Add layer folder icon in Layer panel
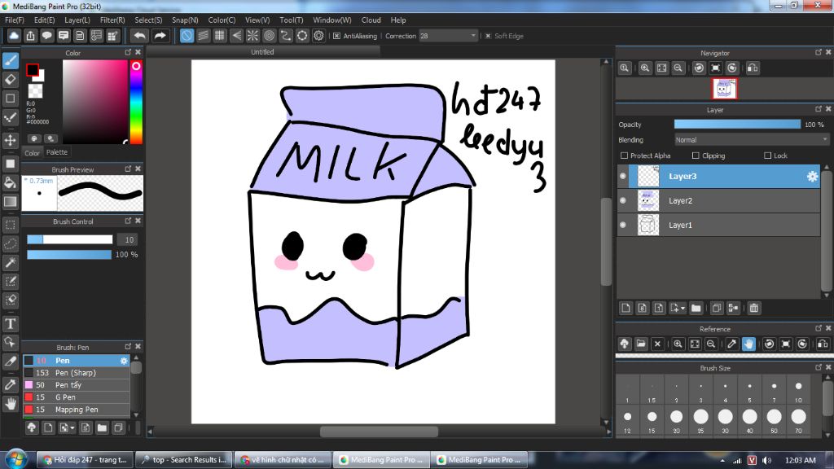Screen dimensions: 834x469 [x=696, y=308]
